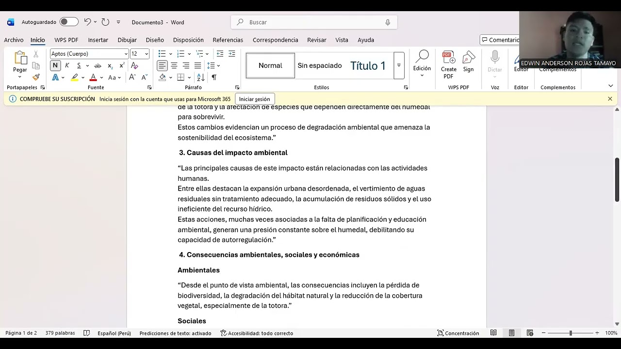621x349 pixels.
Task: Apply italic (K) formatting
Action: (67, 65)
